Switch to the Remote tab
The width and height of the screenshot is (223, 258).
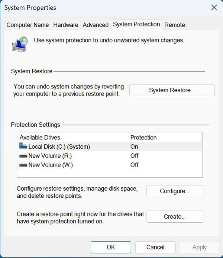175,25
